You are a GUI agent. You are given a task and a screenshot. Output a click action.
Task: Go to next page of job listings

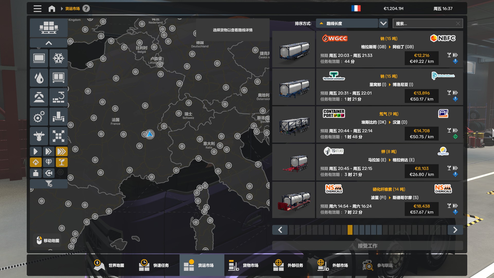(455, 230)
